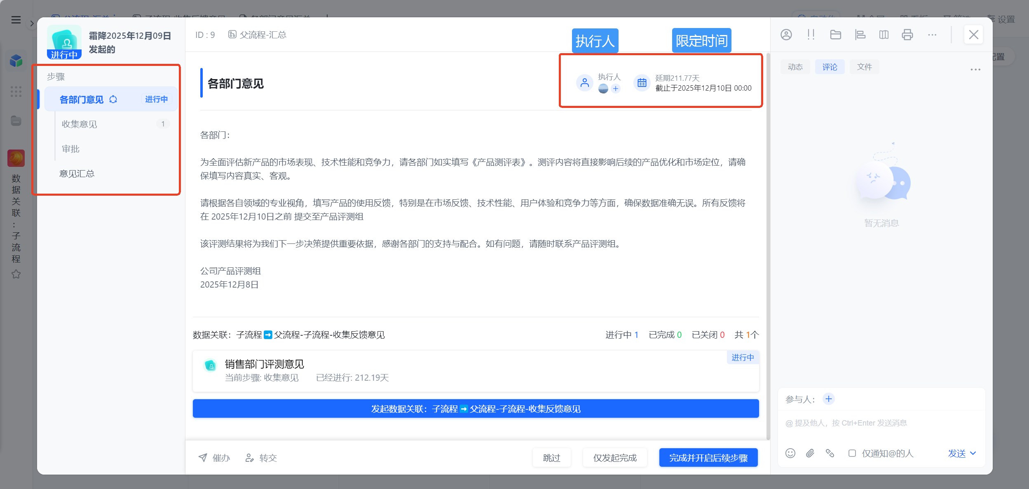Star the 数据关联:子流程 item
This screenshot has height=489, width=1029.
(x=16, y=274)
